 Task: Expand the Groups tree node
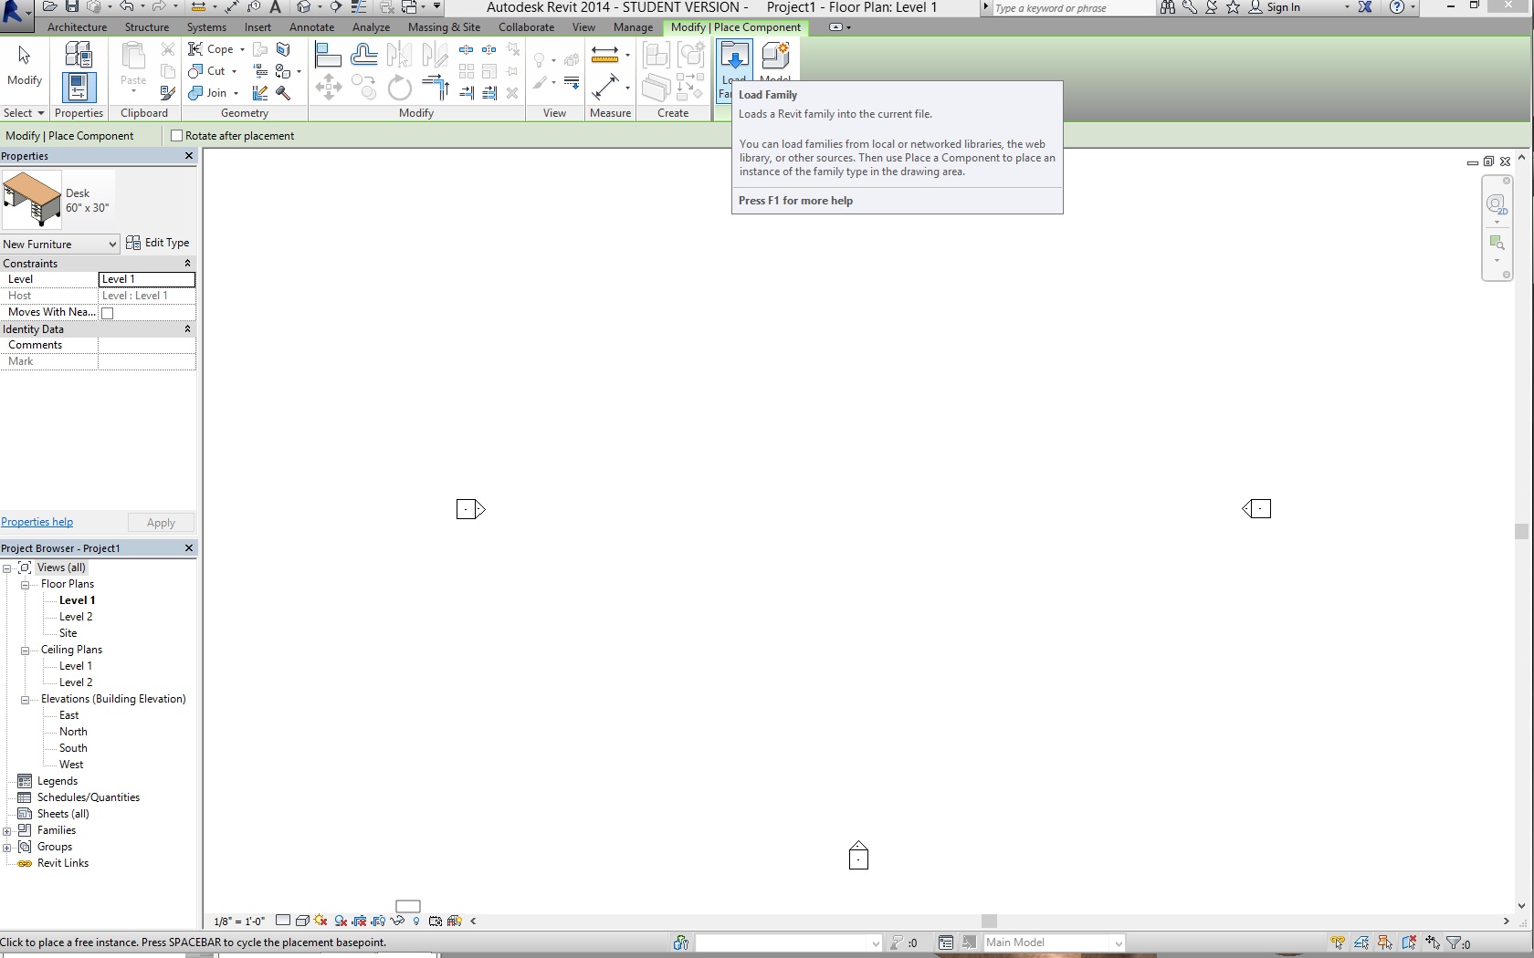(x=7, y=848)
